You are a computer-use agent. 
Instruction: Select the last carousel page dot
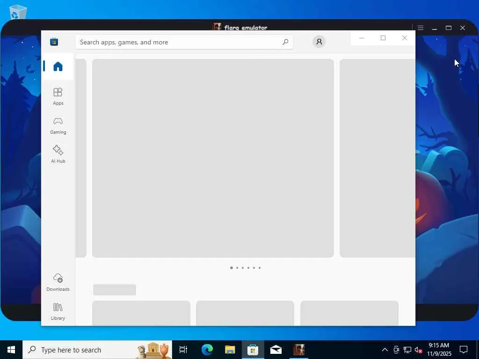(259, 268)
